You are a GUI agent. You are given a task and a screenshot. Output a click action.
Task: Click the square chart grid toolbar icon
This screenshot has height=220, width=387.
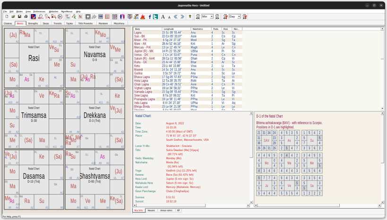click(88, 17)
